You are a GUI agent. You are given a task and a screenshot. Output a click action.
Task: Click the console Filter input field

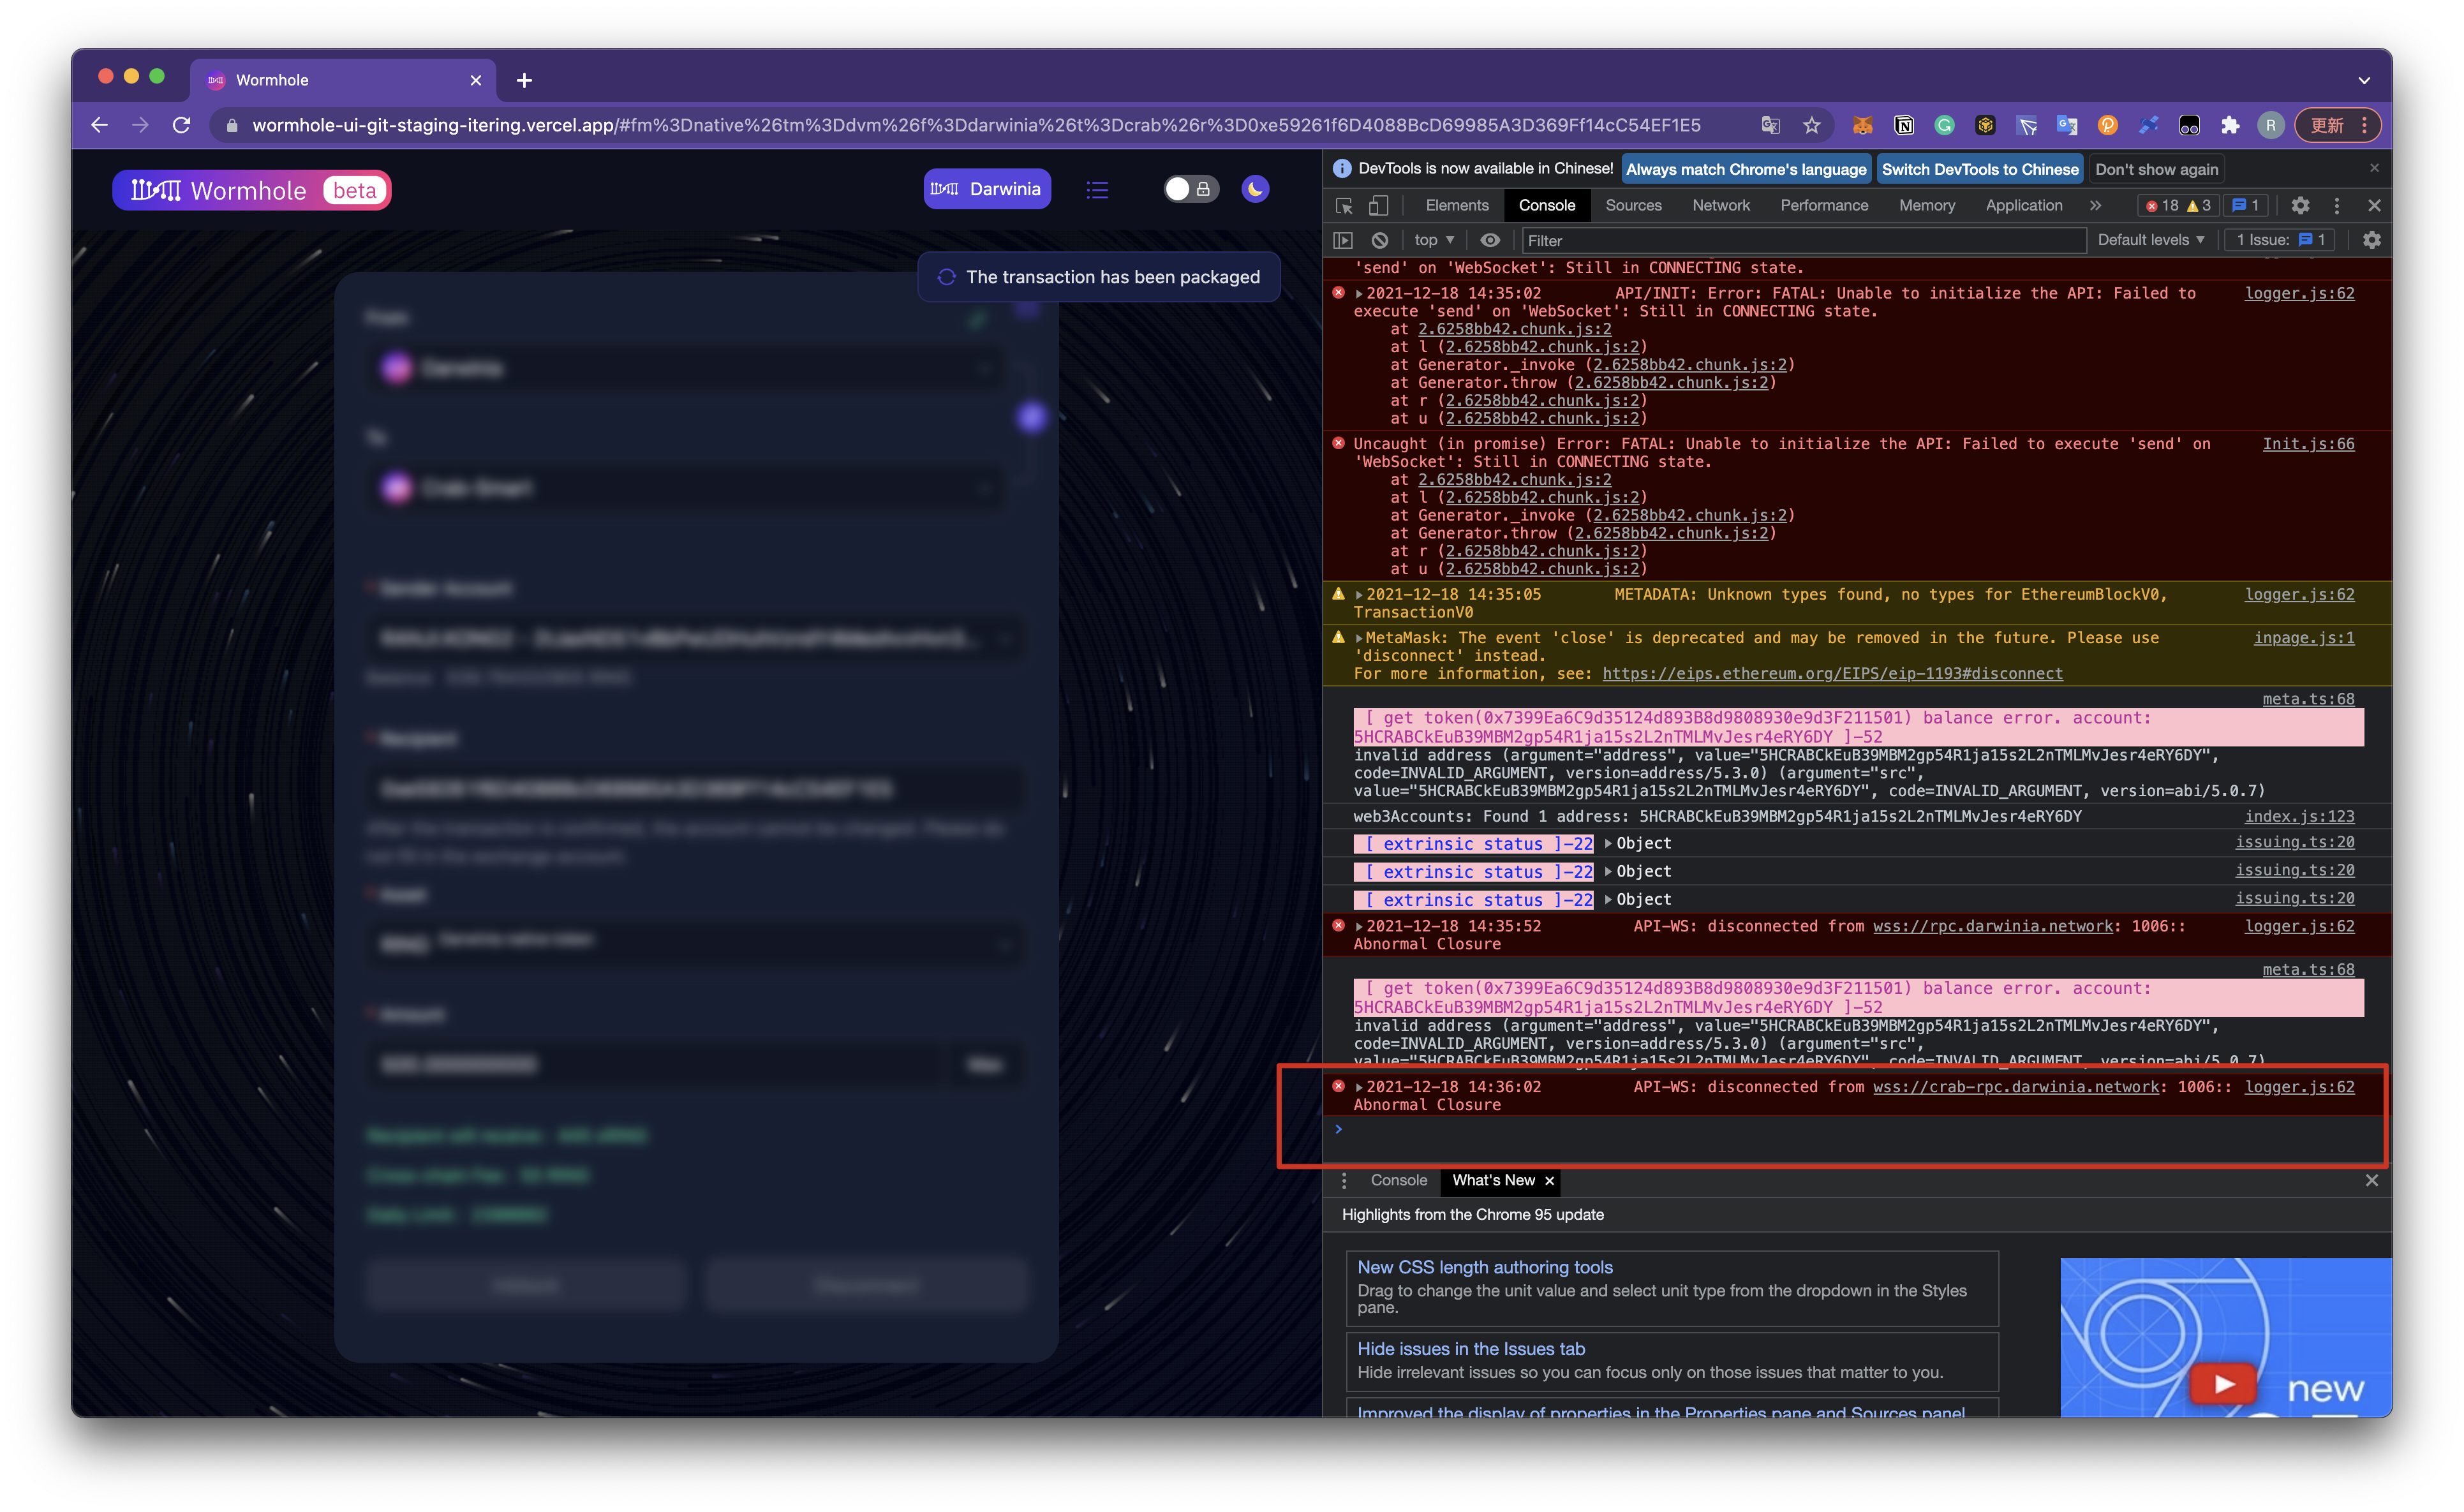[1800, 241]
